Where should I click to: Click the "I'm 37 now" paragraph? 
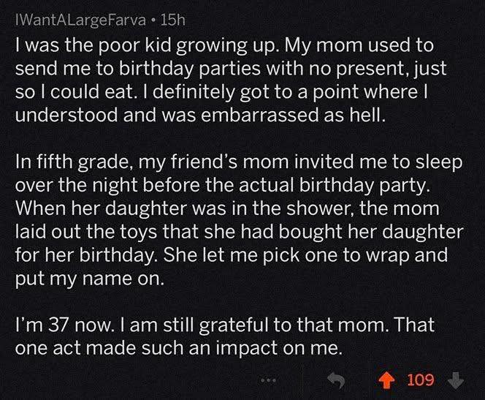[225, 336]
